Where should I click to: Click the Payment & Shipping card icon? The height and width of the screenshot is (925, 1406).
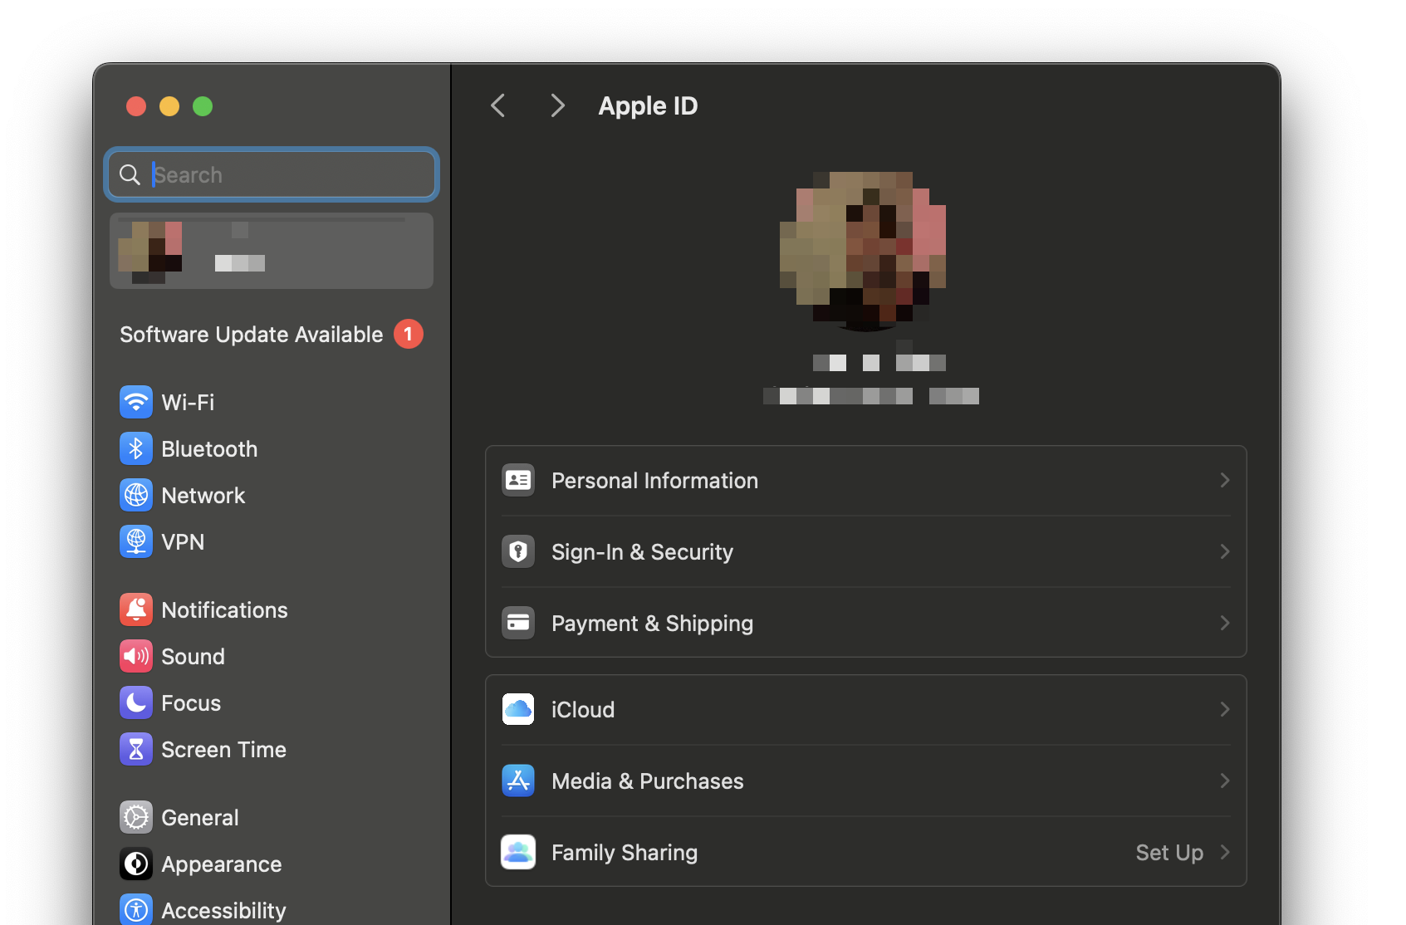pos(518,623)
